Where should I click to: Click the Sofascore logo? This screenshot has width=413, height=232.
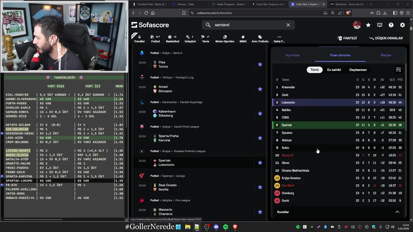pos(150,25)
